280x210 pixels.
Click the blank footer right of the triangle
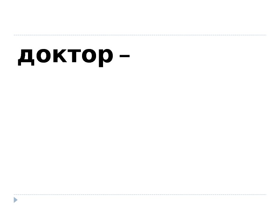[x=143, y=202]
